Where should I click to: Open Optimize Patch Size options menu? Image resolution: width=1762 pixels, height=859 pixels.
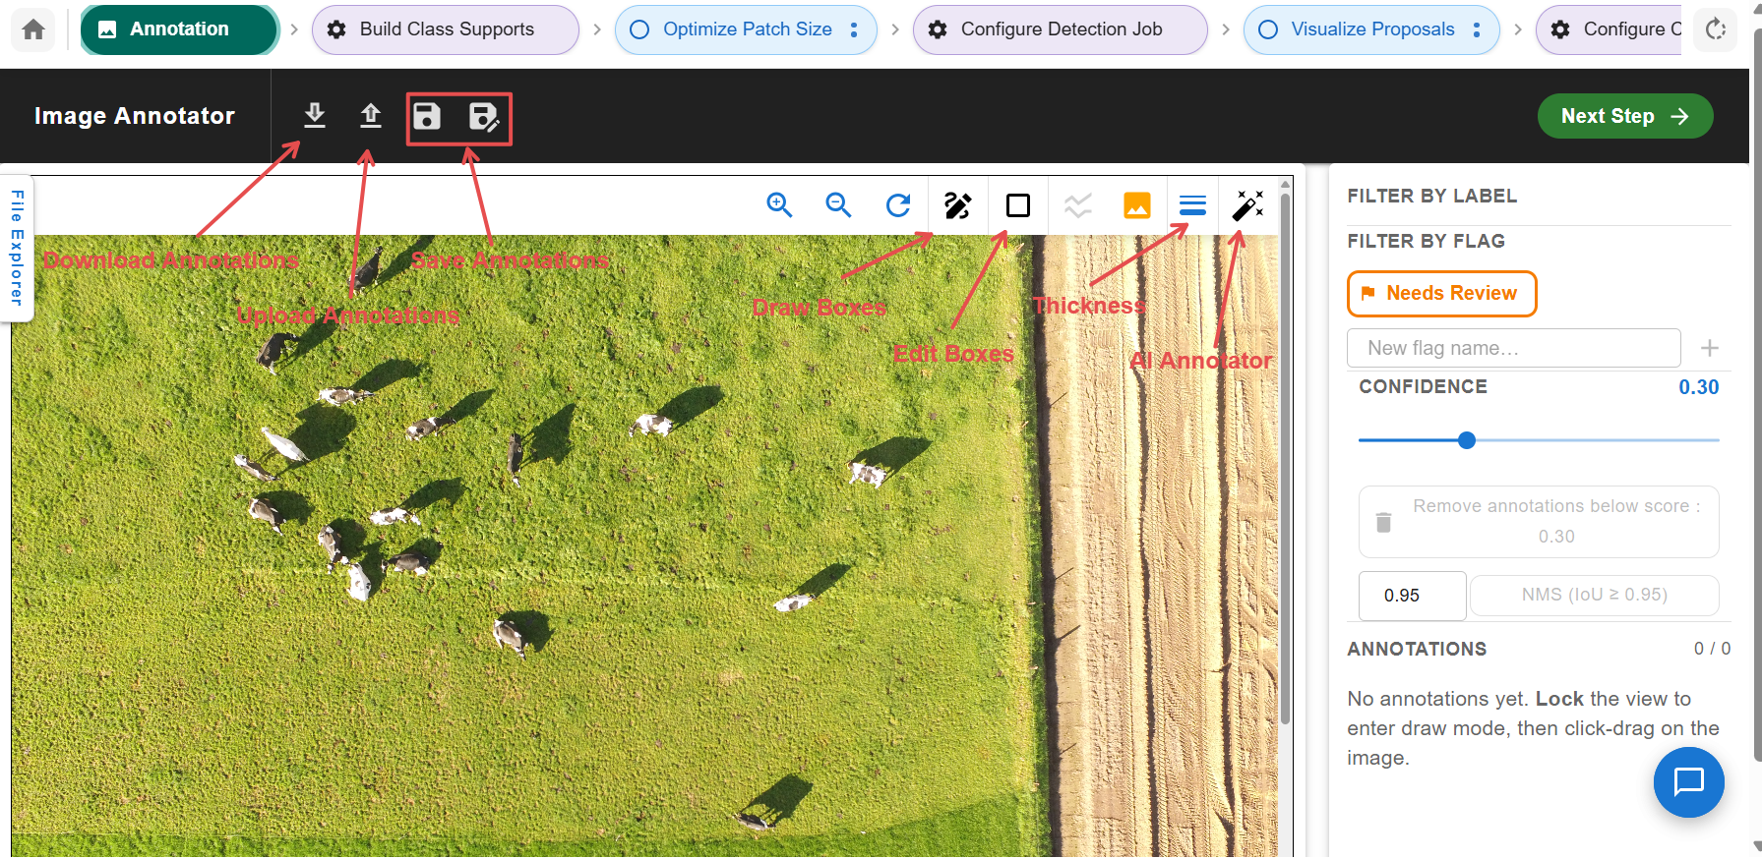[x=854, y=29]
